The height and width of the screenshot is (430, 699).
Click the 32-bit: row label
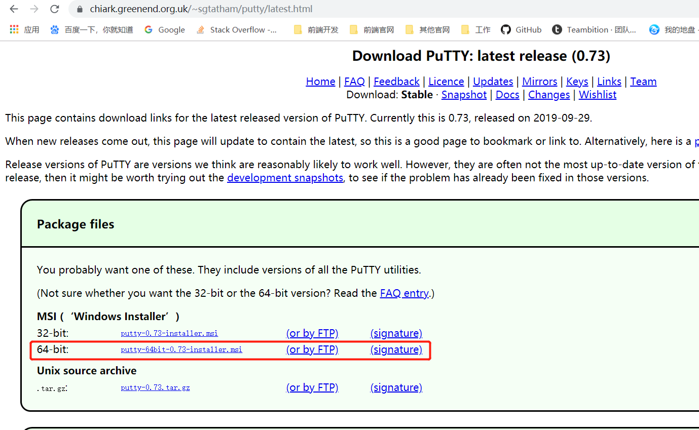pyautogui.click(x=53, y=333)
